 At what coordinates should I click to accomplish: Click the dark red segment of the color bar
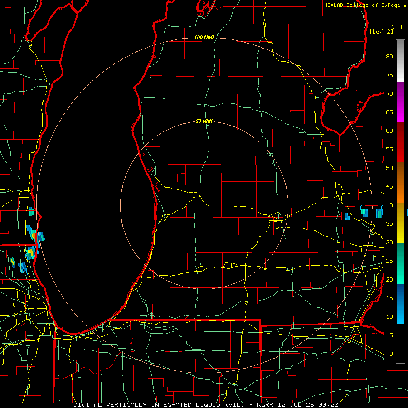pos(400,142)
